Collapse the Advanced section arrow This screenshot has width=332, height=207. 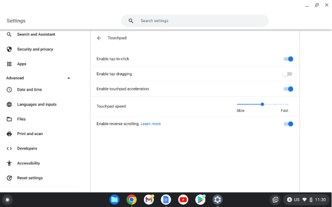(x=69, y=78)
